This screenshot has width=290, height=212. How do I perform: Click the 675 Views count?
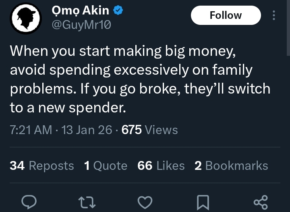149,130
